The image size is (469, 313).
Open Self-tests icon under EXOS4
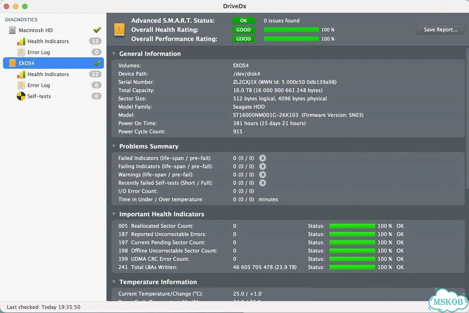[21, 96]
